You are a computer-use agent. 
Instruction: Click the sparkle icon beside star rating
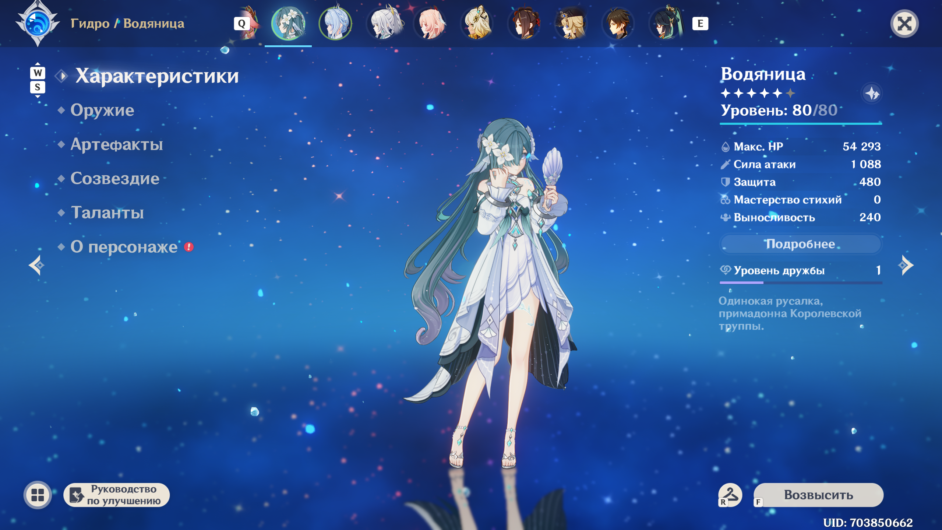(x=872, y=93)
